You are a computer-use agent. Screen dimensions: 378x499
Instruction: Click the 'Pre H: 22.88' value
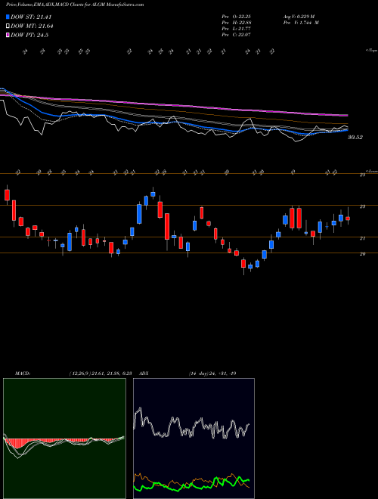coord(237,23)
